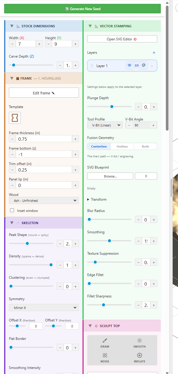Collapse the Vector Stamping section

[90, 26]
